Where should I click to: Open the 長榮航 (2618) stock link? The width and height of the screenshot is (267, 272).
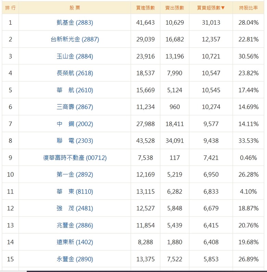75,73
